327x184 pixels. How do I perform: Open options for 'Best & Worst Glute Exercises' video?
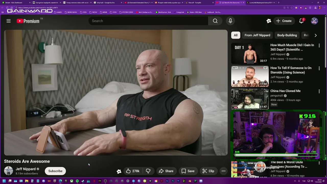[319, 163]
